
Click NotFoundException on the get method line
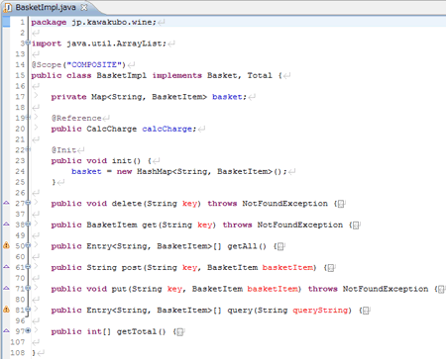(300, 224)
